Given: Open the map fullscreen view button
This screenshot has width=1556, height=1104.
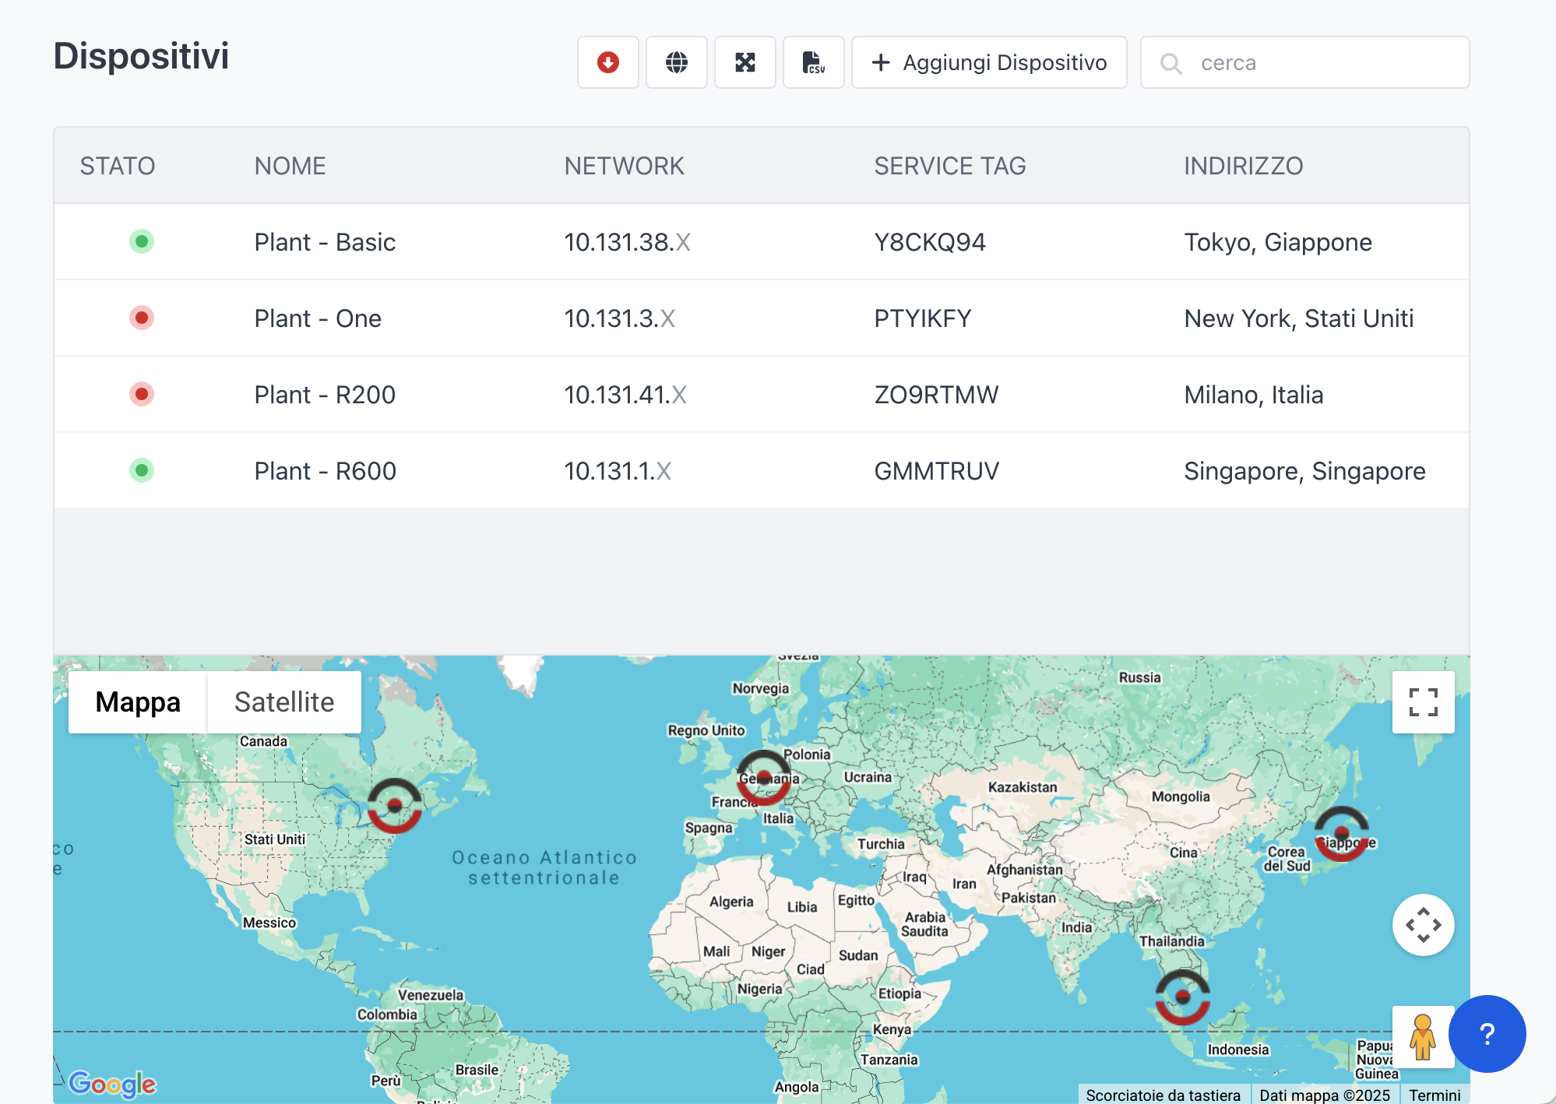Looking at the screenshot, I should (x=1423, y=702).
